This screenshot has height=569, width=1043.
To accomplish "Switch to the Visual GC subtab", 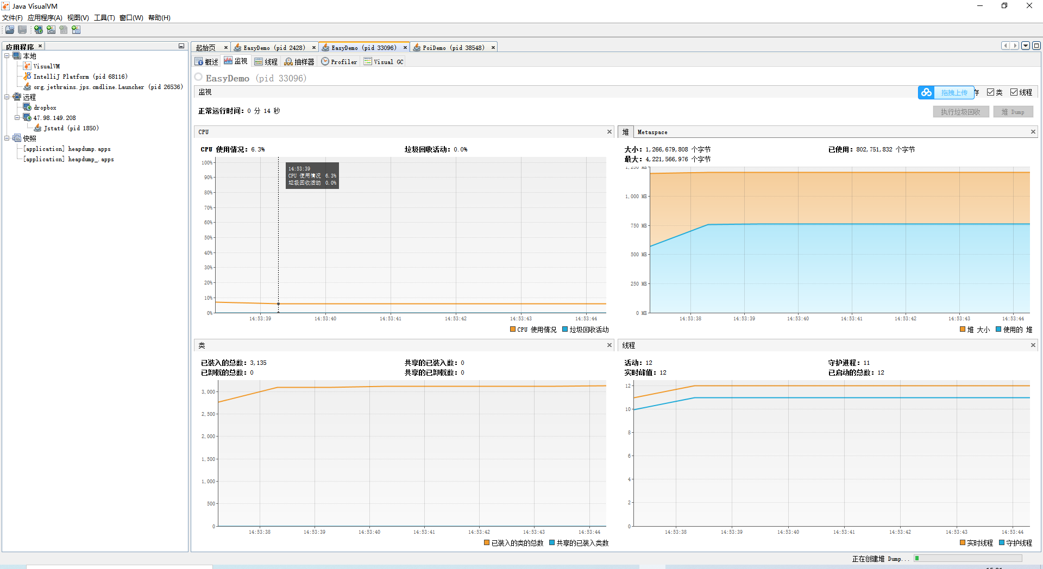I will (384, 62).
